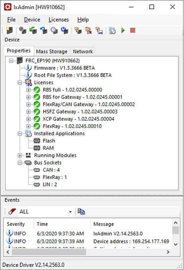Expand the FlexRay/CAN Gateway license entry
Viewport: 184px width, 270px height.
28,105
